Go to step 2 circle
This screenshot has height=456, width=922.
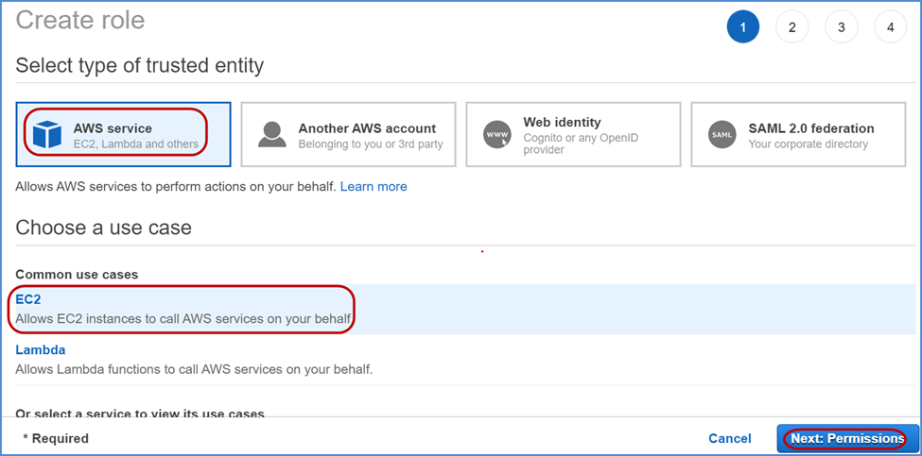point(792,27)
